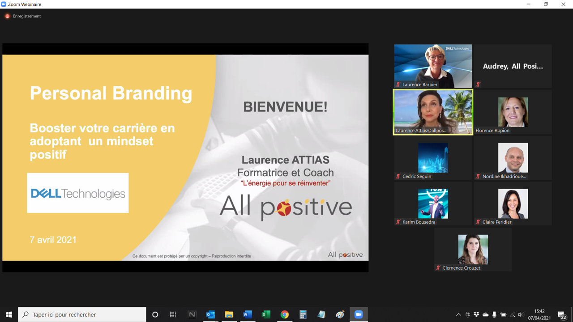This screenshot has height=322, width=573.
Task: Open the notification center with 22 alerts
Action: 562,314
